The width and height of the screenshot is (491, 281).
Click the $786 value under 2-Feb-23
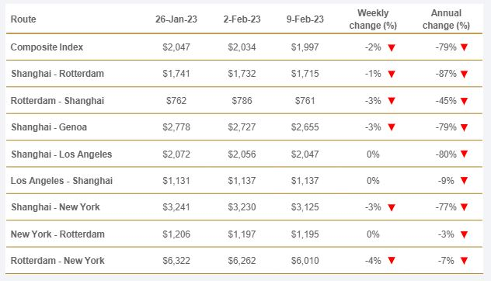[x=242, y=101]
